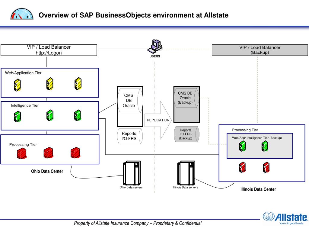The image size is (309, 232).
Task: Click the Ohio Data servers caption
Action: point(131,187)
